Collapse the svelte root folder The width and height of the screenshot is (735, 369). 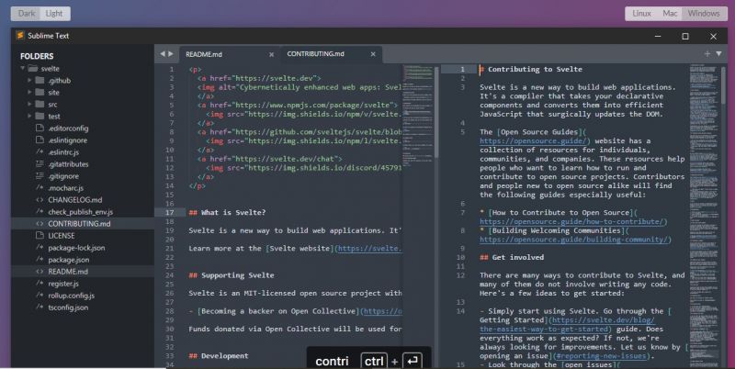pos(22,68)
